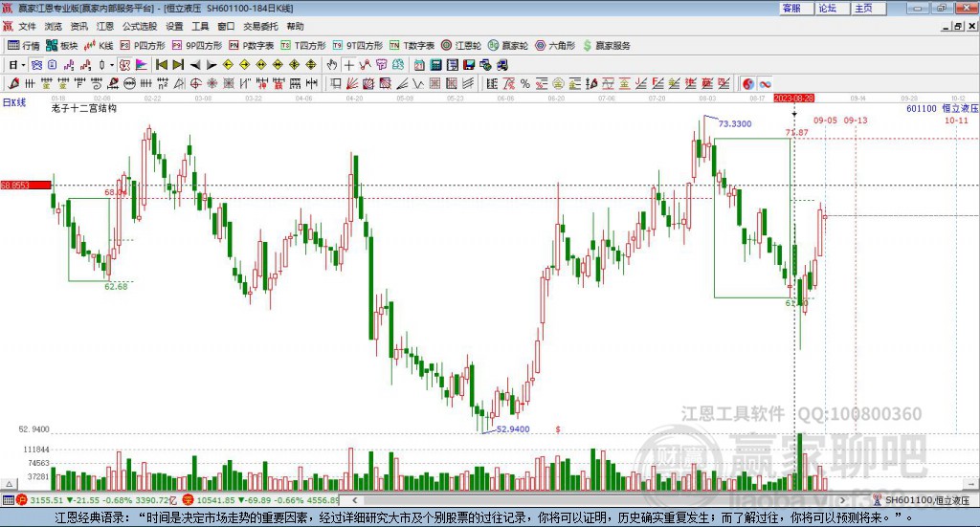980x527 pixels.
Task: Click the bottom scrollbar right arrow
Action: point(842,500)
